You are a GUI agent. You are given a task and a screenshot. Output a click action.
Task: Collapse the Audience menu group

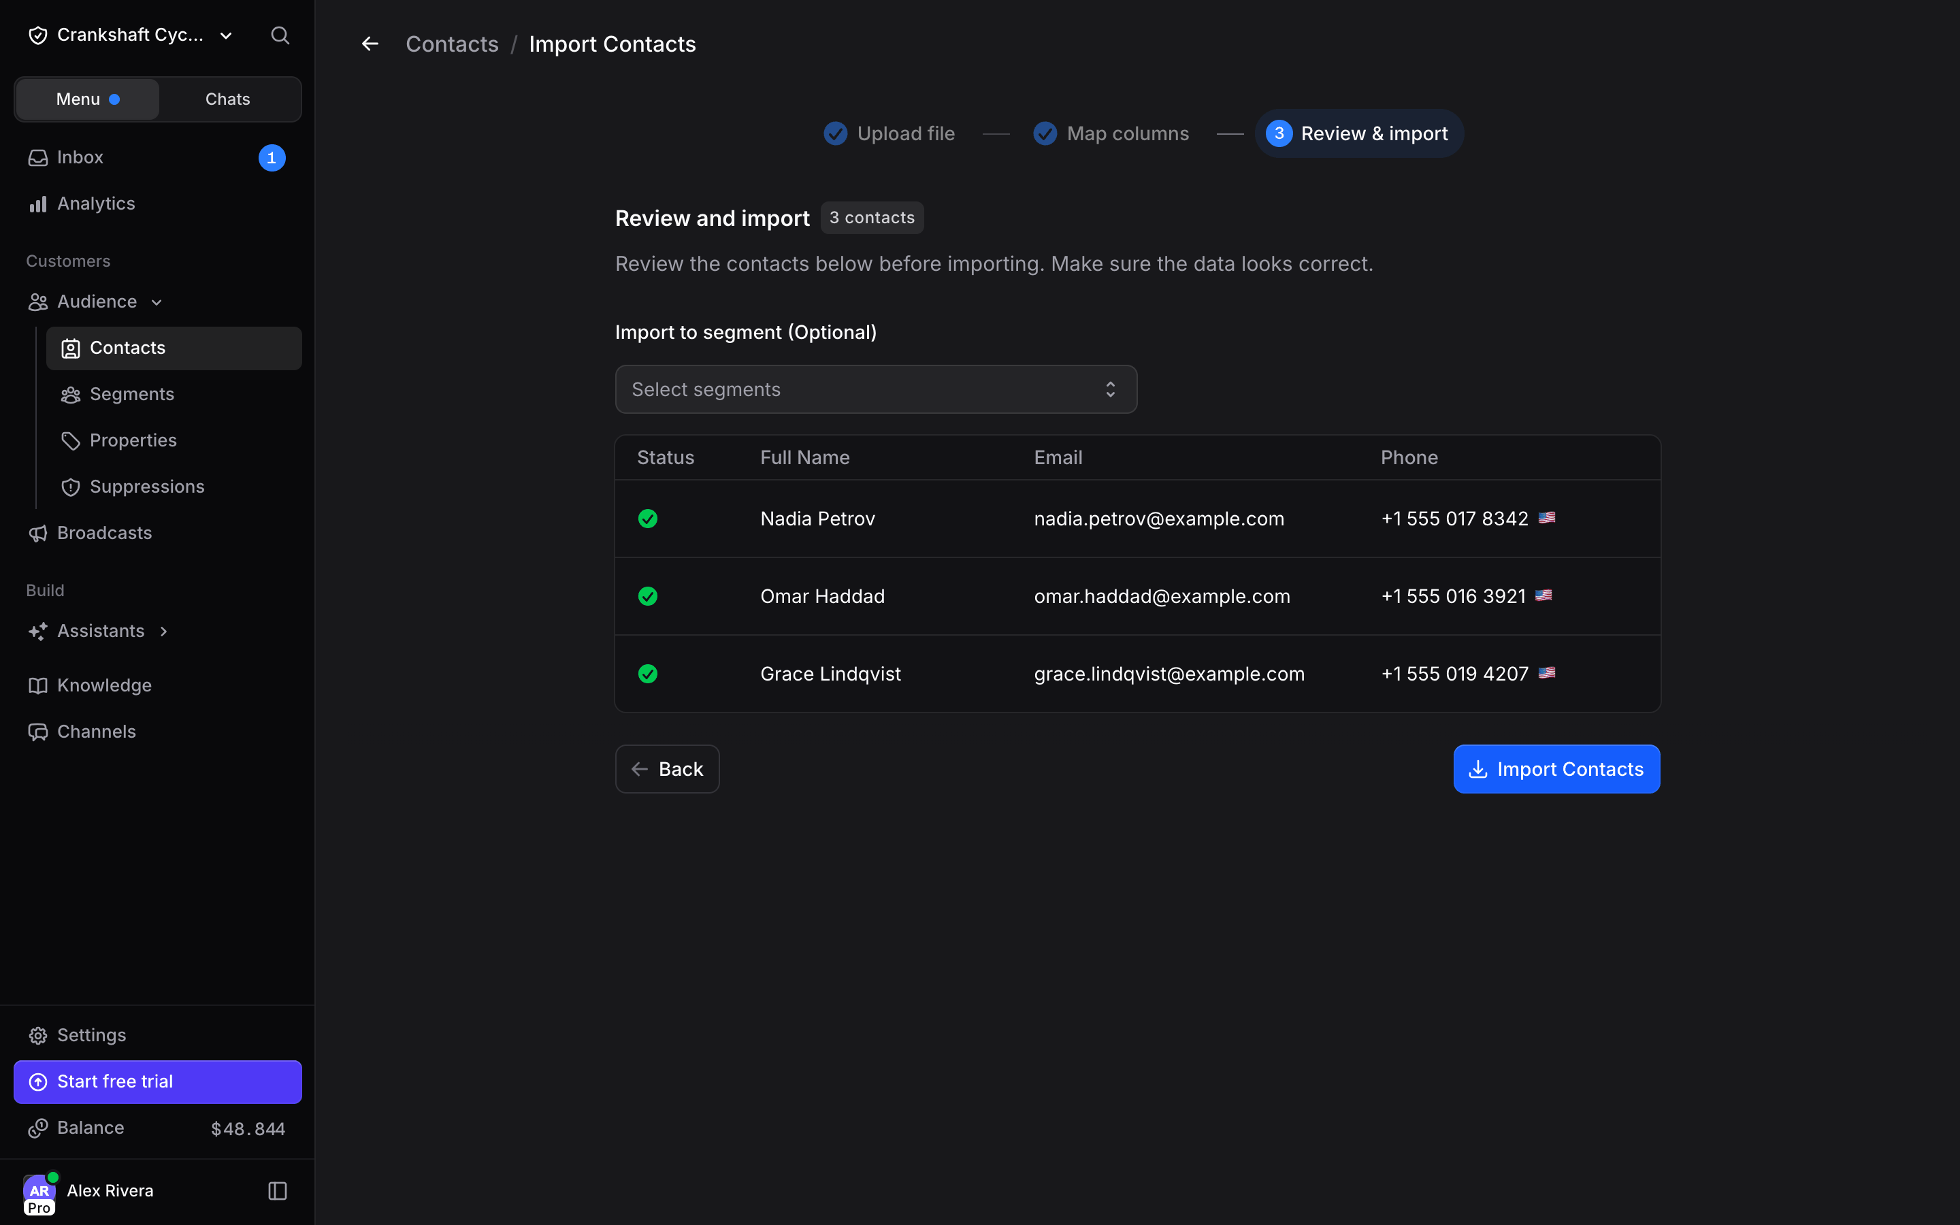coord(157,302)
